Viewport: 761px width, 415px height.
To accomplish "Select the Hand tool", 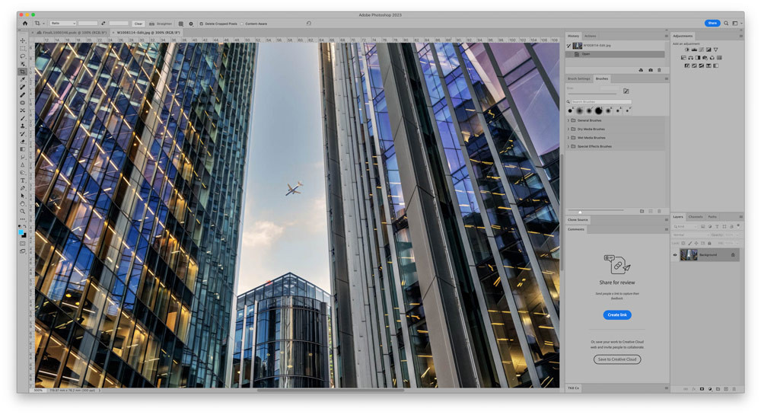I will pos(23,204).
